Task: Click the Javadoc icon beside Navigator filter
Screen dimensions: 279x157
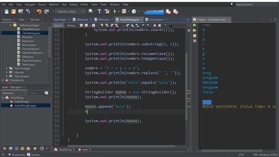Action: (47, 93)
